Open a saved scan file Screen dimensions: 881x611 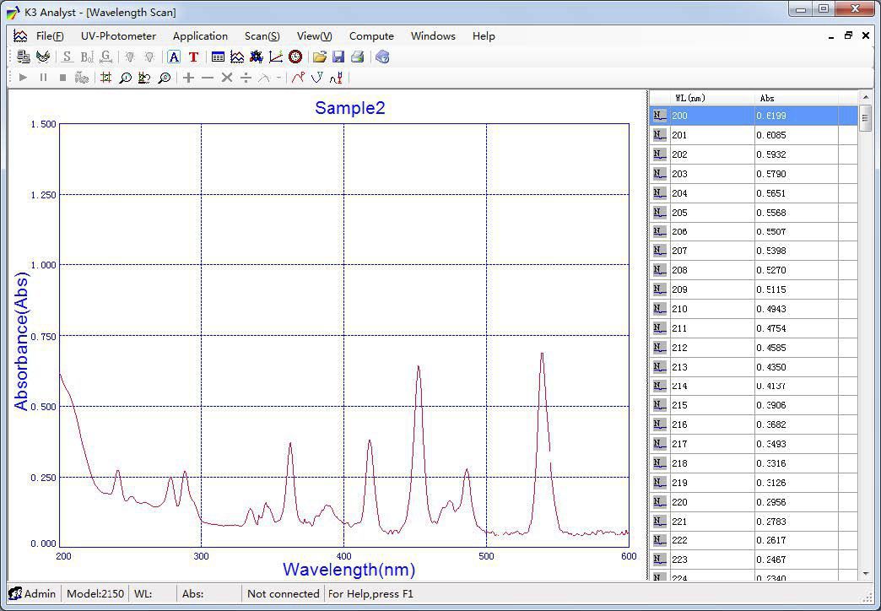pyautogui.click(x=320, y=57)
